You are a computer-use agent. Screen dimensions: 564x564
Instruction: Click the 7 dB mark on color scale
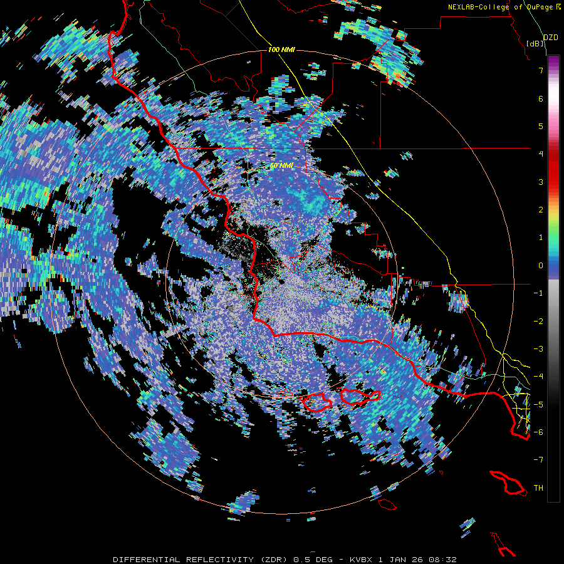(x=541, y=70)
